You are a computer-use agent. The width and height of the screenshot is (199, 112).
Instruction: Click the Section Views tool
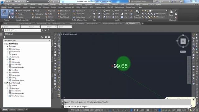(x=80, y=17)
